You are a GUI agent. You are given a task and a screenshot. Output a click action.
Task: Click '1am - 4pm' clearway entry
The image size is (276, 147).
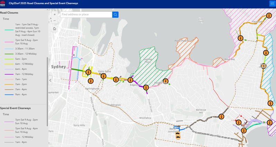click(x=21, y=142)
